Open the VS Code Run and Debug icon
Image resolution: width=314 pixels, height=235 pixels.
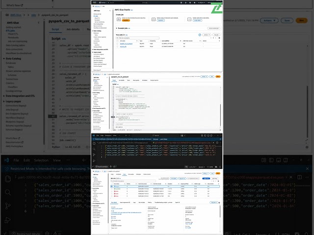94,161
